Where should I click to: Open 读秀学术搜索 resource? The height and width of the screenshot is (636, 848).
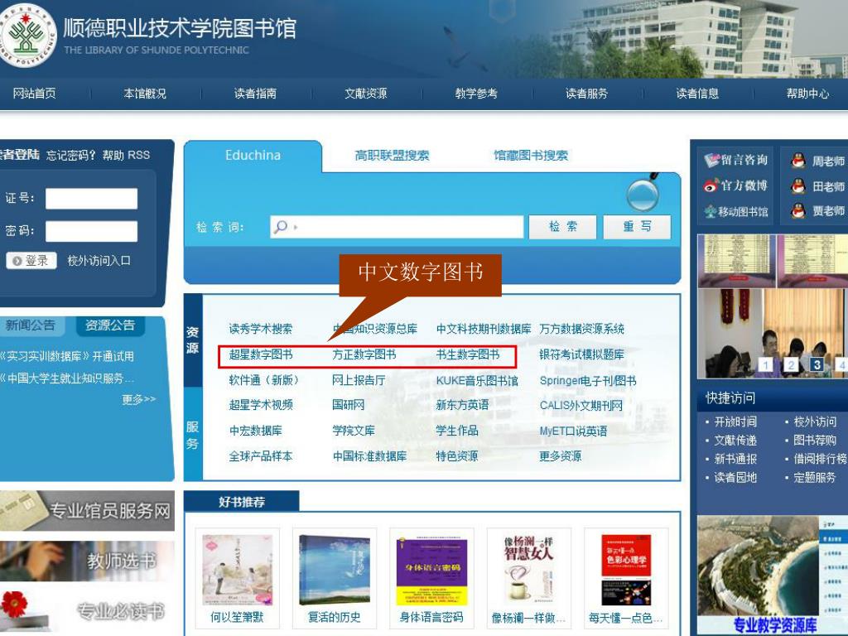point(261,329)
